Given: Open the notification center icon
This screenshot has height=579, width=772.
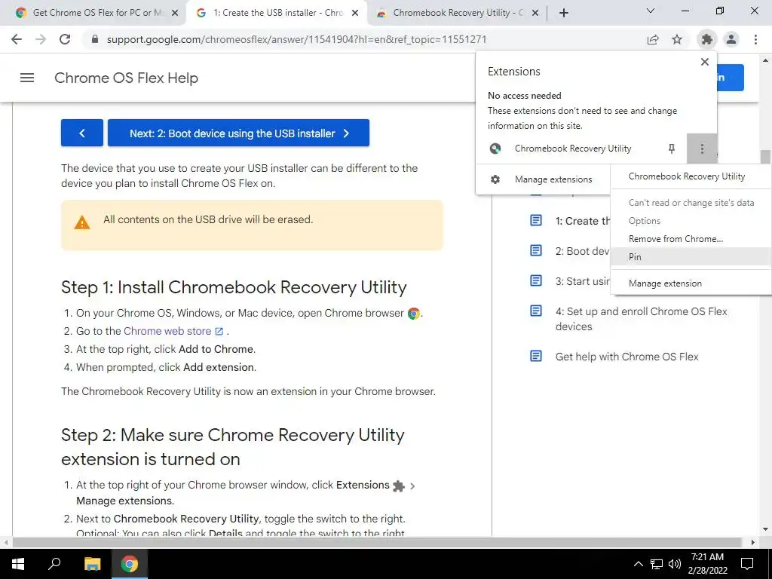Looking at the screenshot, I should [747, 564].
